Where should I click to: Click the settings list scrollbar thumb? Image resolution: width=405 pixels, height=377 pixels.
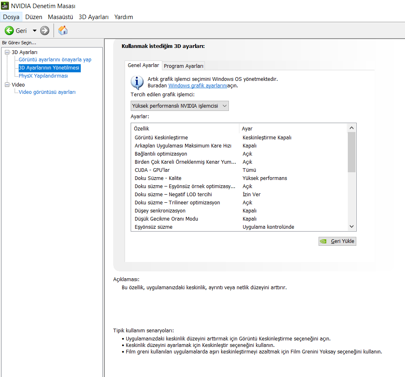click(351, 152)
